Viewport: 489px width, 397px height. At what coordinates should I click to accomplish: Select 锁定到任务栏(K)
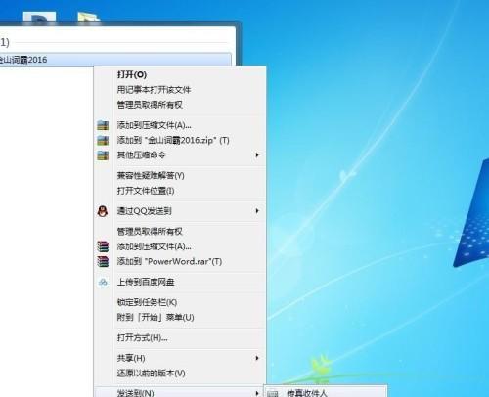[147, 302]
